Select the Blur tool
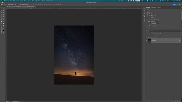 (x=4, y=20)
